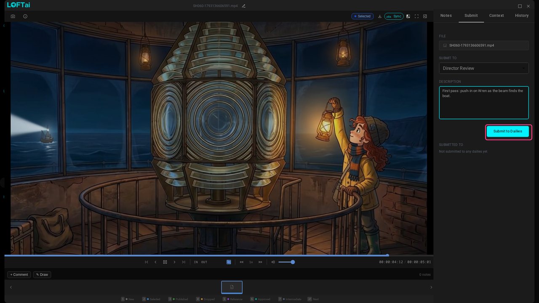The width and height of the screenshot is (539, 303).
Task: Download the clip using the download icon
Action: click(x=380, y=16)
